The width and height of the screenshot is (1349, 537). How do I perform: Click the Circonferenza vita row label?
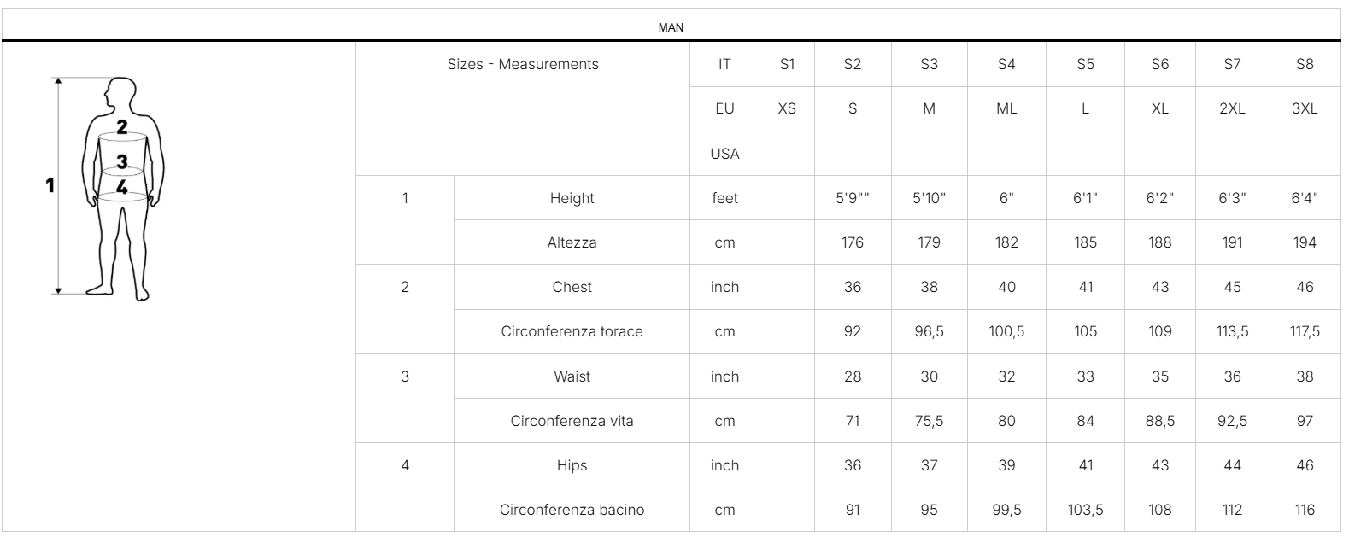572,421
